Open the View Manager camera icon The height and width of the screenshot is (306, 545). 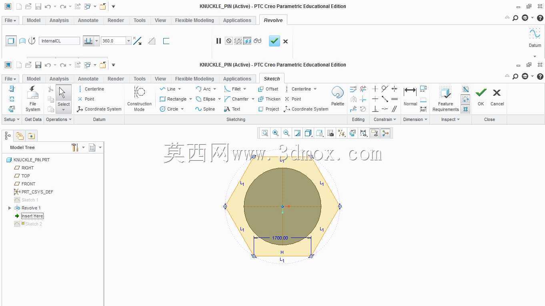(x=331, y=133)
